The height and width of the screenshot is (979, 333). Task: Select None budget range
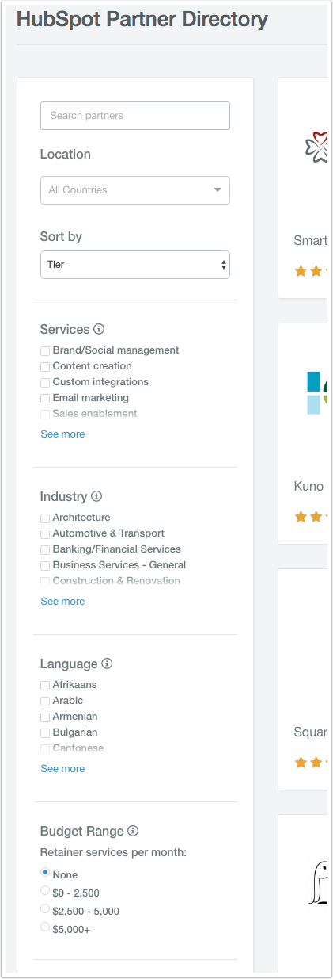[x=45, y=872]
